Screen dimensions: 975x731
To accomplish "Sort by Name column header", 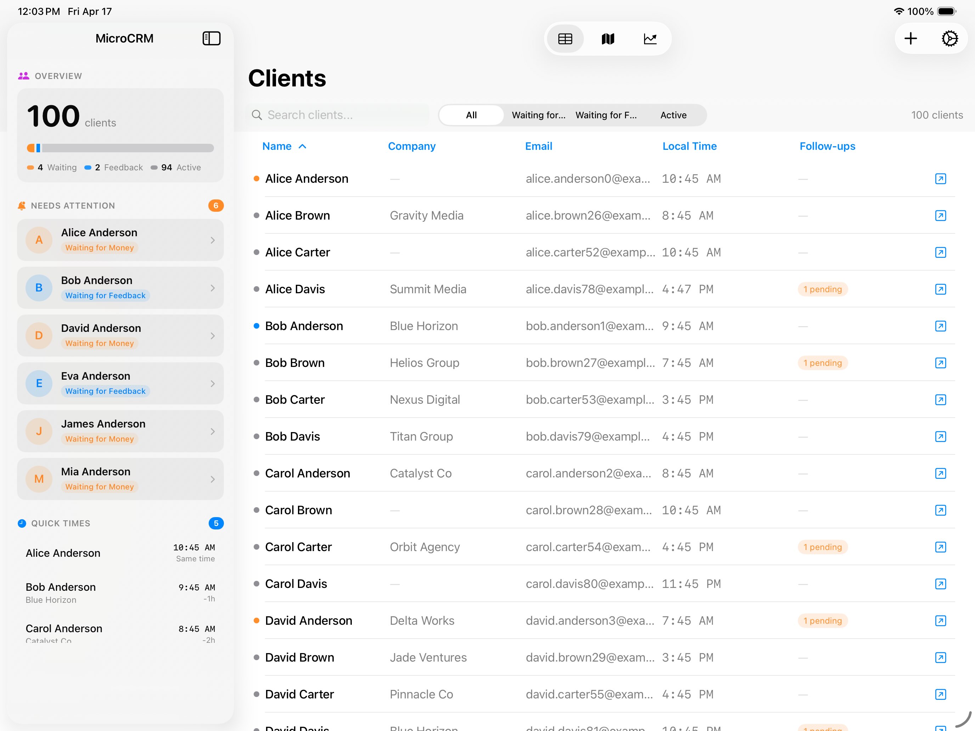I will click(x=284, y=146).
